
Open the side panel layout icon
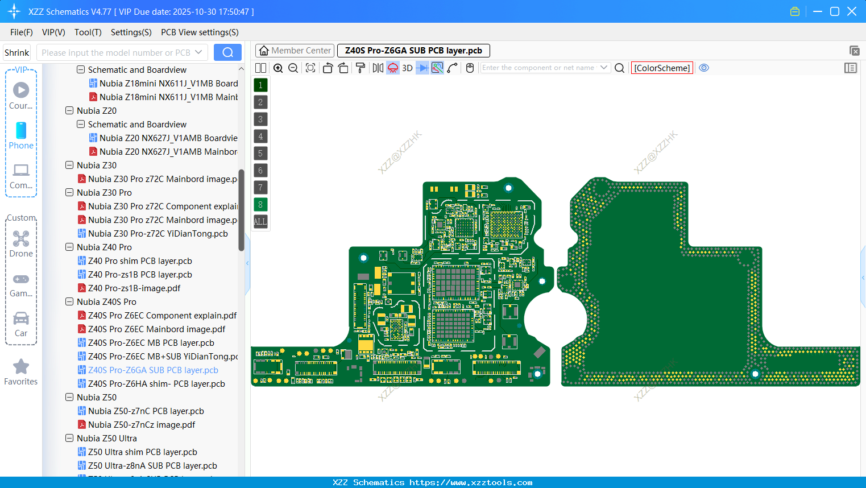point(851,68)
